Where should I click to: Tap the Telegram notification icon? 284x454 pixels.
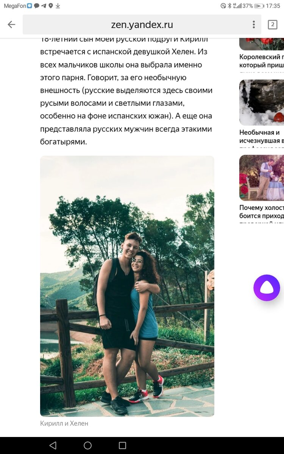click(44, 6)
